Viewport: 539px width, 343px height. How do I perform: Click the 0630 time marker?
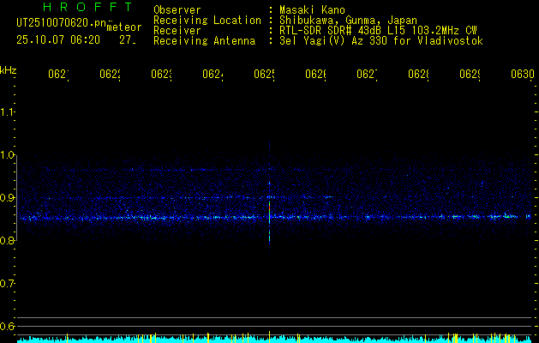(523, 75)
